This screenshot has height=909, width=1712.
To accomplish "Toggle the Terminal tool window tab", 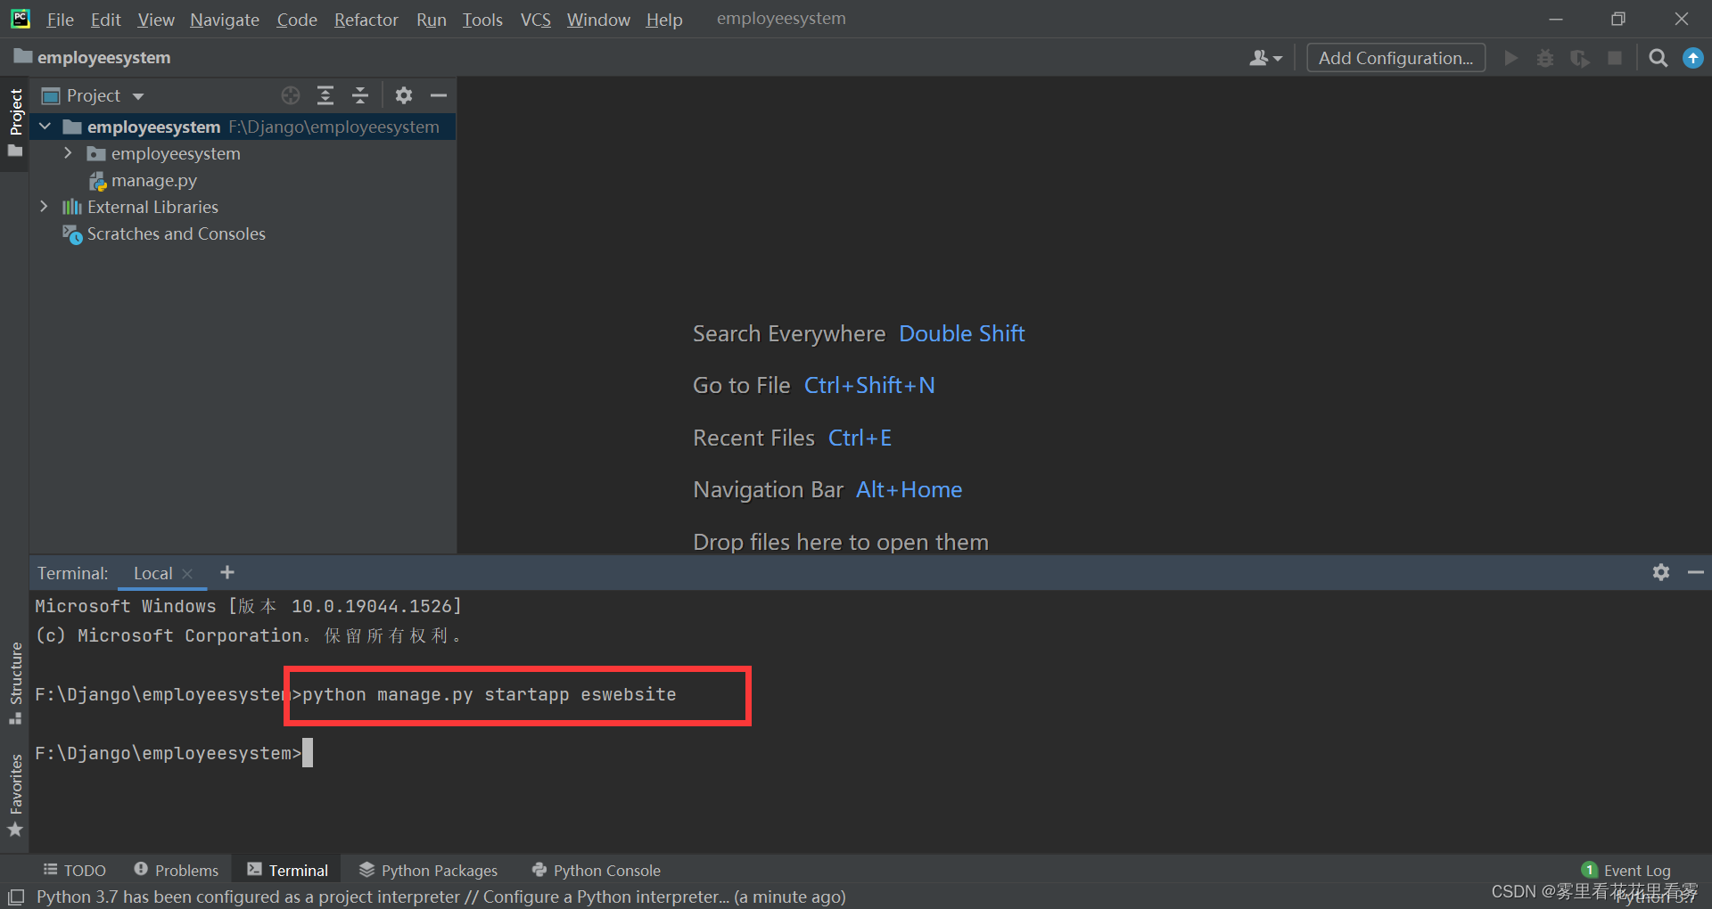I will 287,870.
